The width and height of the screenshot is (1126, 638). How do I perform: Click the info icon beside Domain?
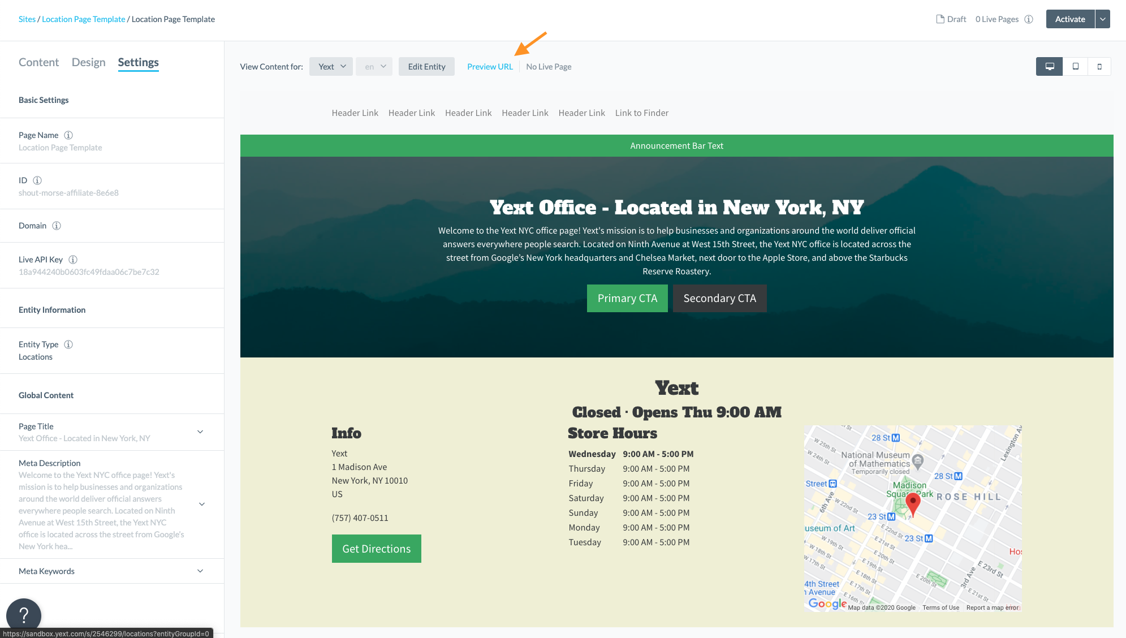[x=57, y=226]
